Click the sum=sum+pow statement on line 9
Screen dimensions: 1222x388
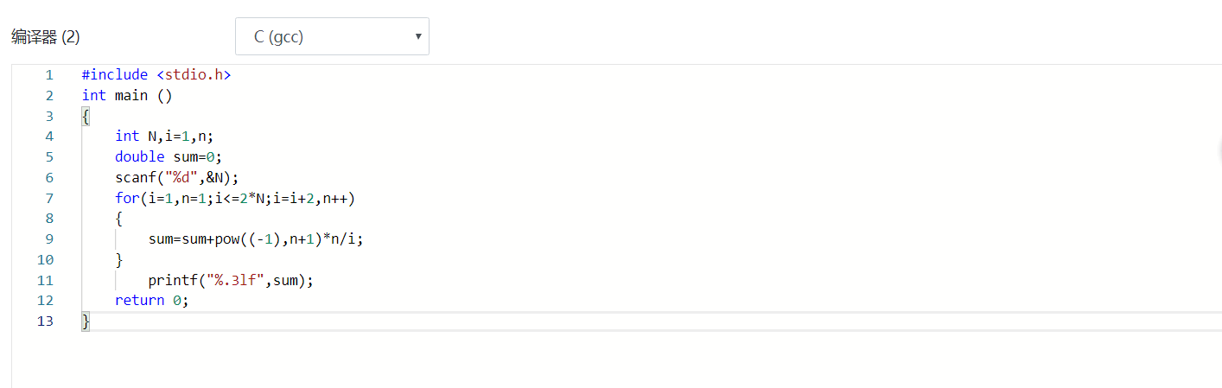256,239
